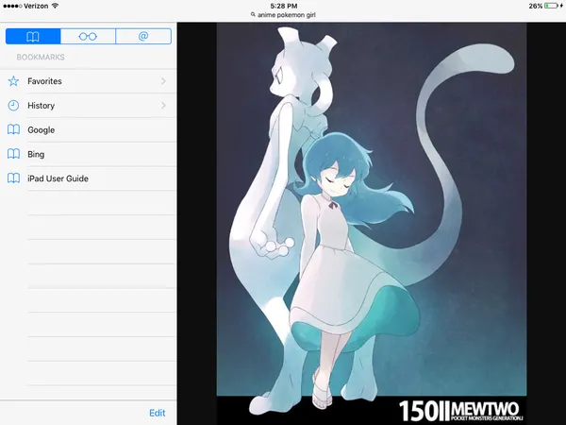Open the Google bookmark
This screenshot has width=566, height=425.
[x=88, y=129]
